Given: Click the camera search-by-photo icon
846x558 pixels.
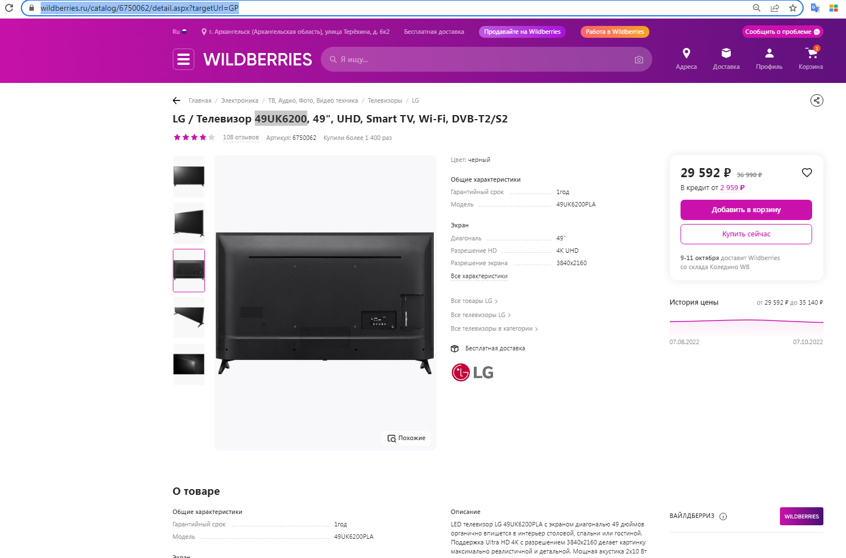Looking at the screenshot, I should pos(639,60).
